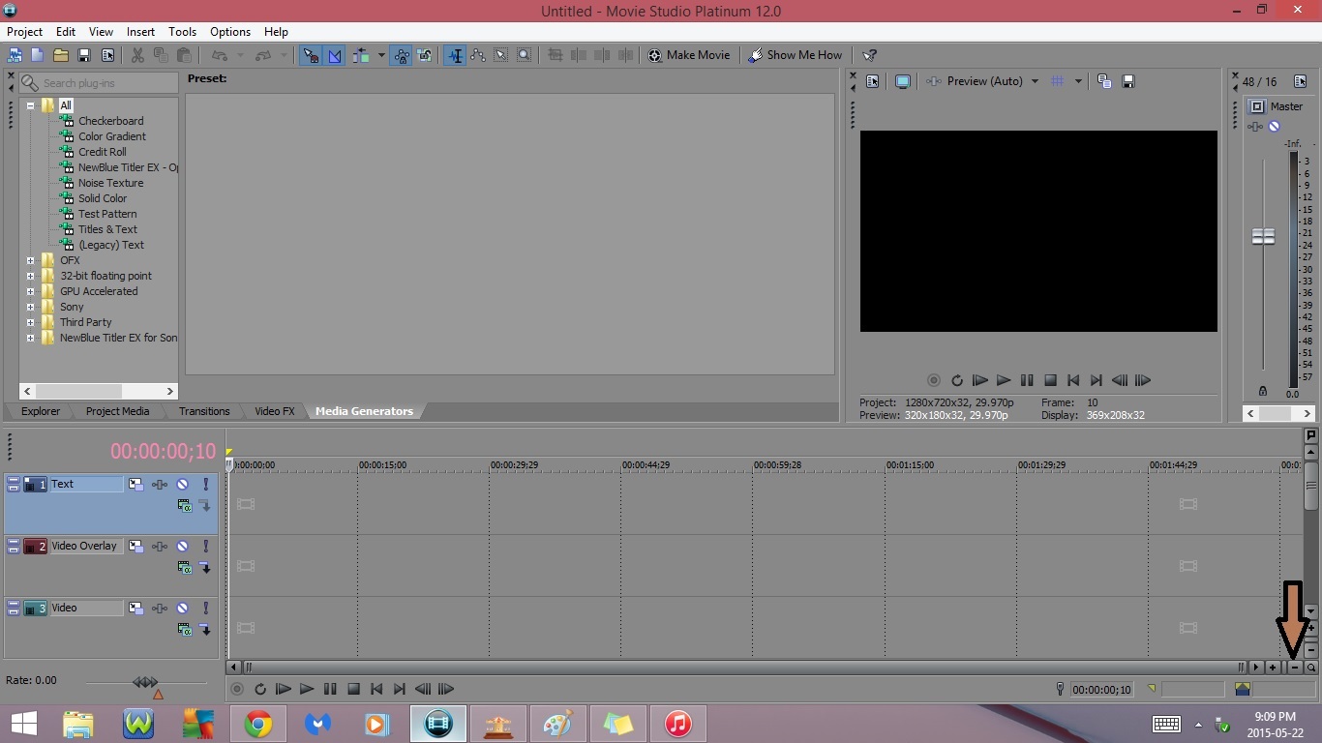Click Save Snapshot to File icon
This screenshot has height=743, width=1322.
(x=1128, y=81)
